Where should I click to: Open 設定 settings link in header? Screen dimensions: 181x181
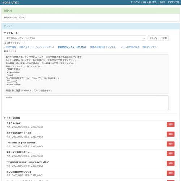point(163,2)
